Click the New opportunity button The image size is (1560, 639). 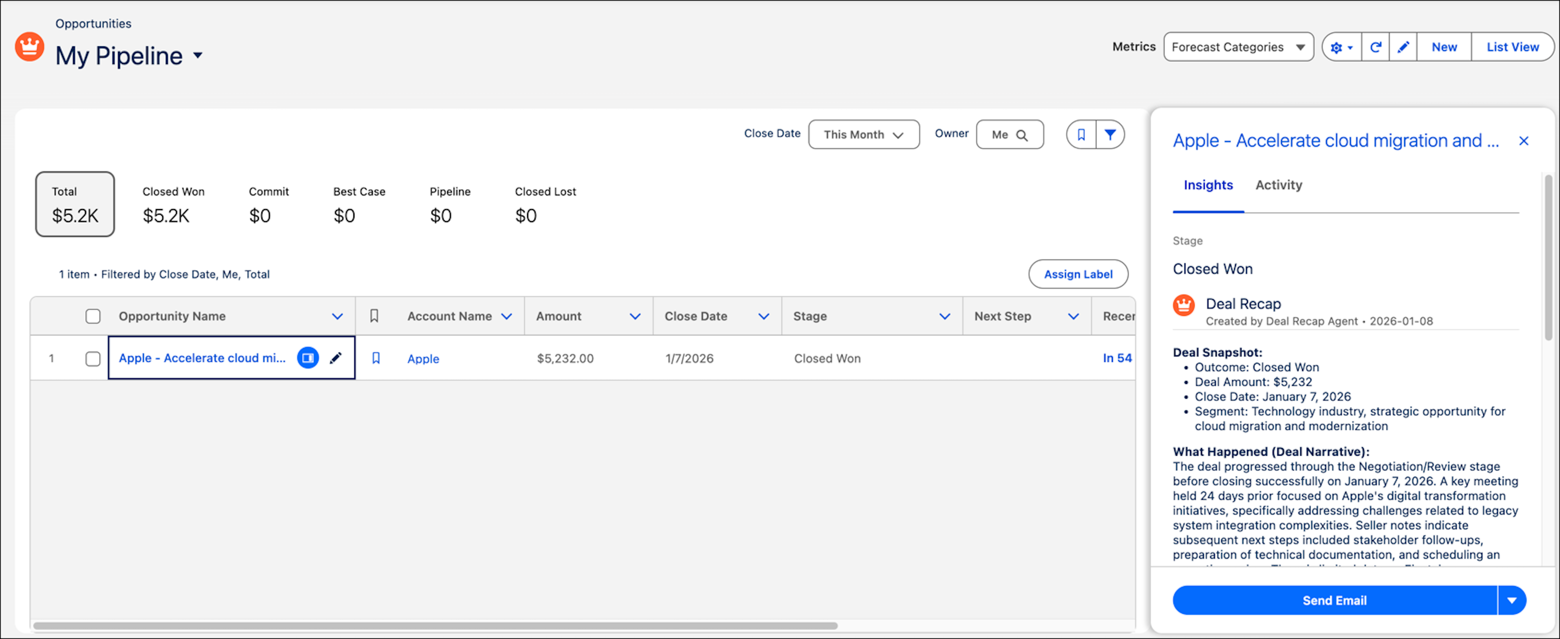coord(1444,47)
